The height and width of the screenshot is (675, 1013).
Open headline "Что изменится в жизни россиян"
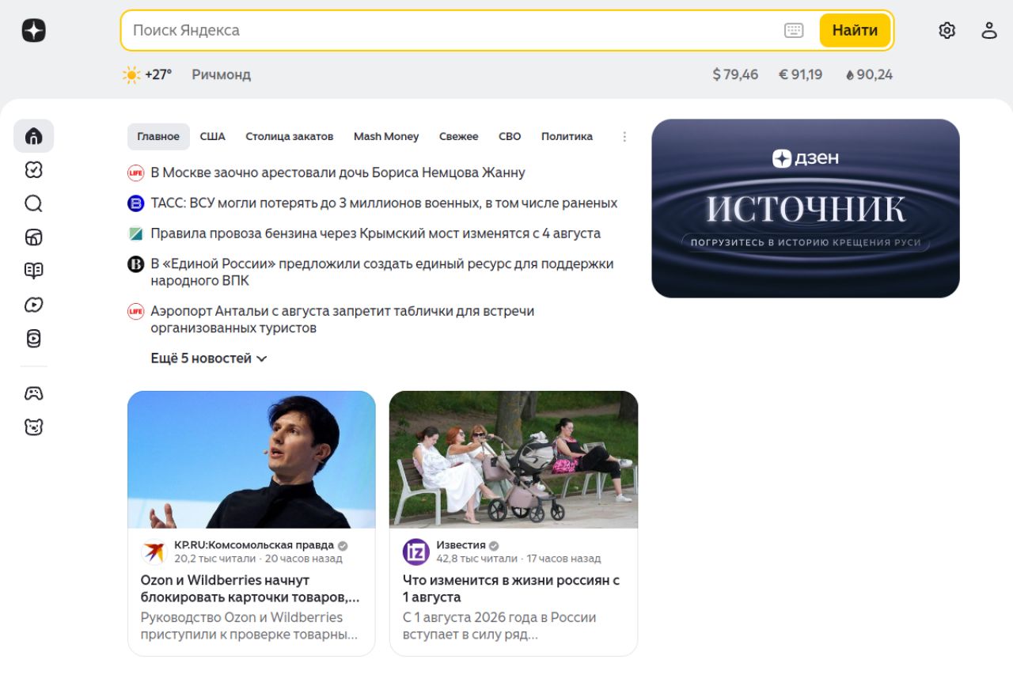pyautogui.click(x=511, y=589)
